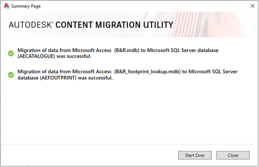The width and height of the screenshot is (259, 167).
Task: Click the Autodesk app icon in title bar
Action: 6,6
